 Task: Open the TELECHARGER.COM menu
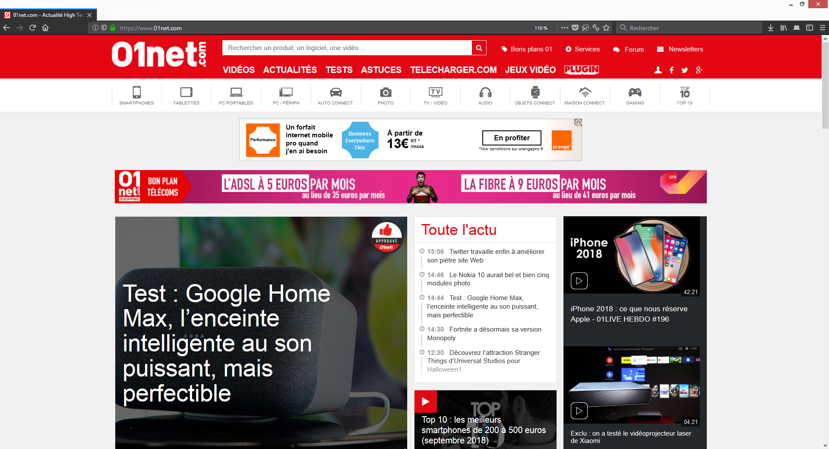coord(453,70)
